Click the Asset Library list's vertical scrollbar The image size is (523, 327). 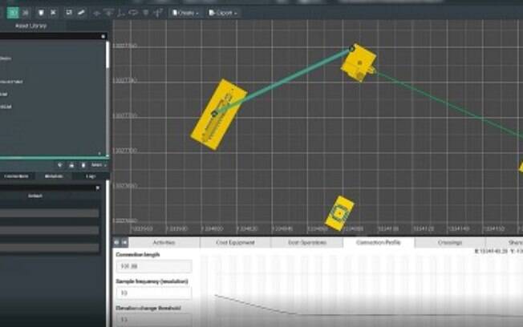click(107, 55)
